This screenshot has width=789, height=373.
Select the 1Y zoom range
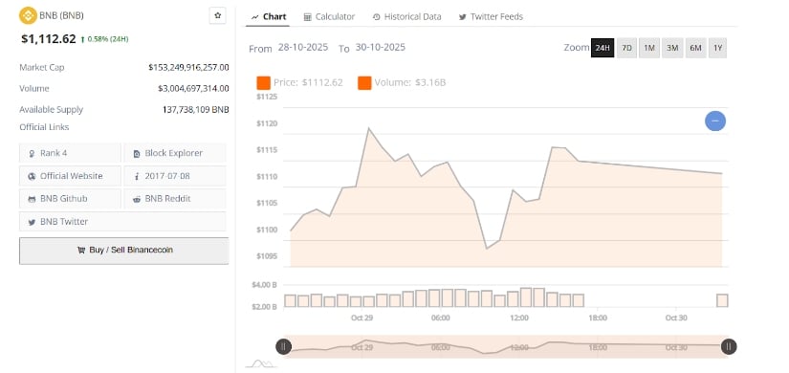718,48
